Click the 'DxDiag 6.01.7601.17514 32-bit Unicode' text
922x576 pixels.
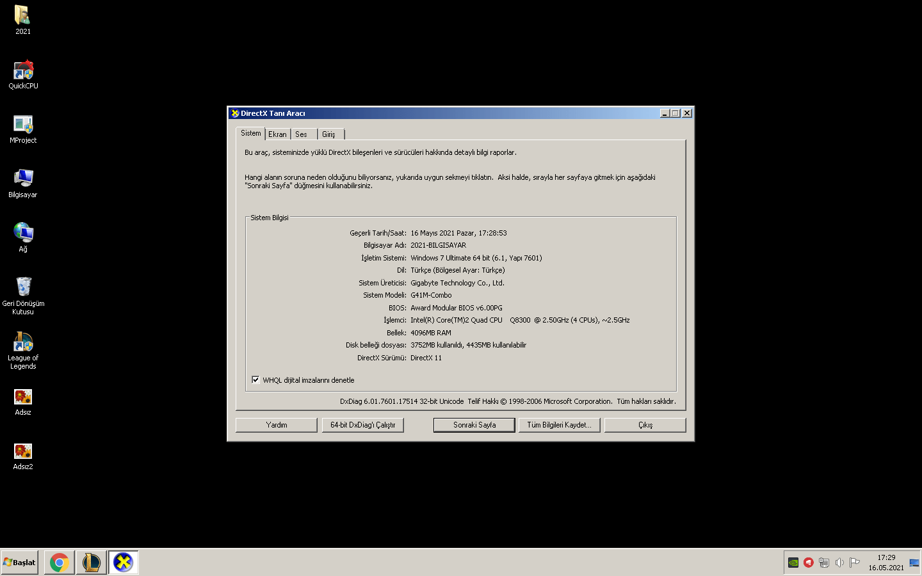tap(401, 401)
